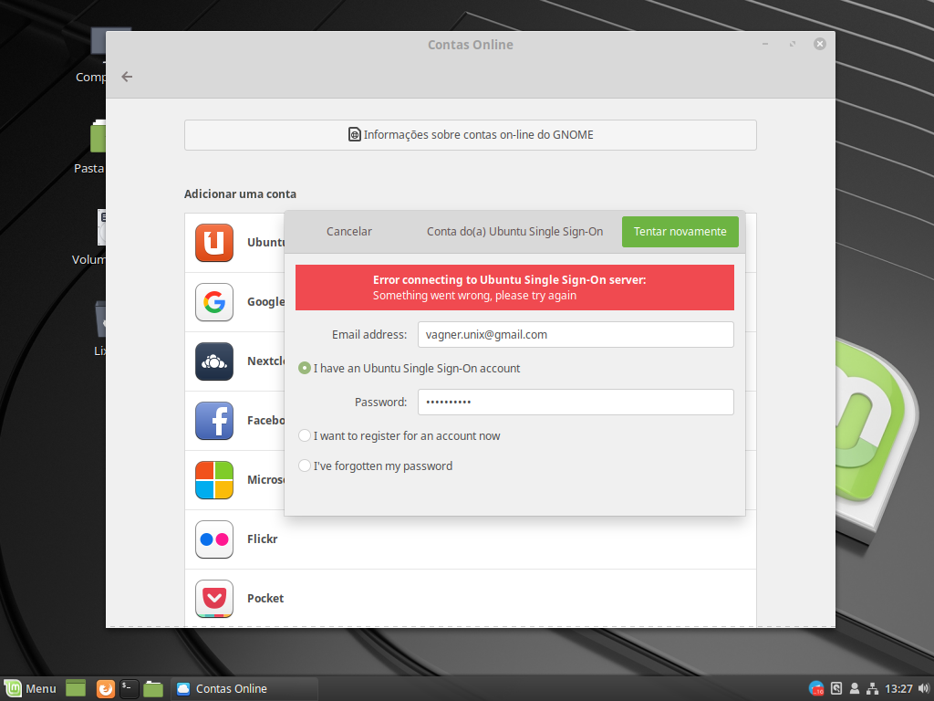Click the red error message banner
This screenshot has height=701, width=934.
point(514,288)
